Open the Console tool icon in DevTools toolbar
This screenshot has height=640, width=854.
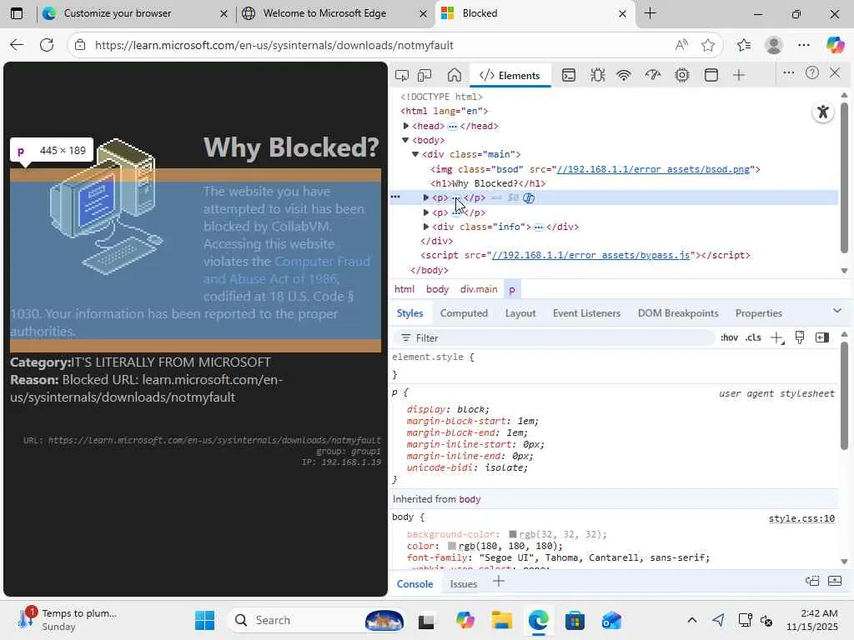point(569,75)
